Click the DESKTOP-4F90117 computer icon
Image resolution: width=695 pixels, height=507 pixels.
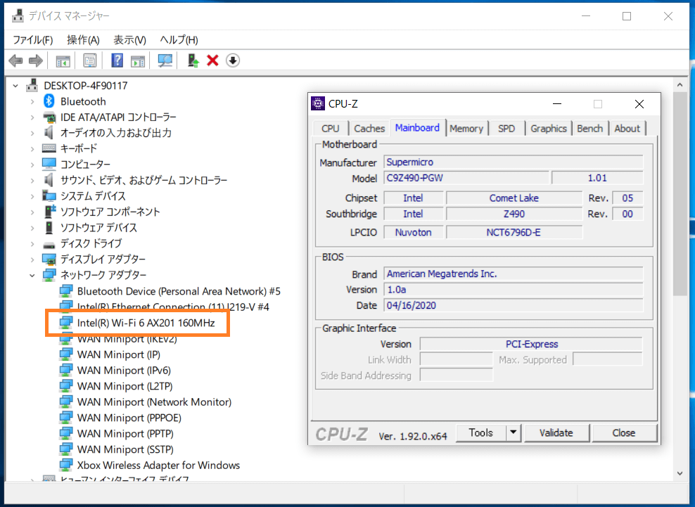[x=32, y=85]
